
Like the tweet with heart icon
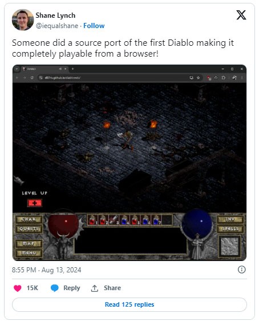coord(18,288)
